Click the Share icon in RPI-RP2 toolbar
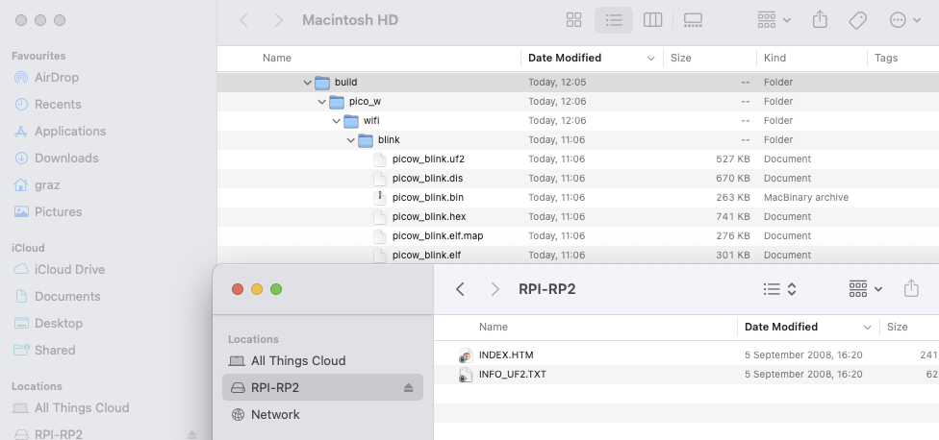 (x=911, y=288)
